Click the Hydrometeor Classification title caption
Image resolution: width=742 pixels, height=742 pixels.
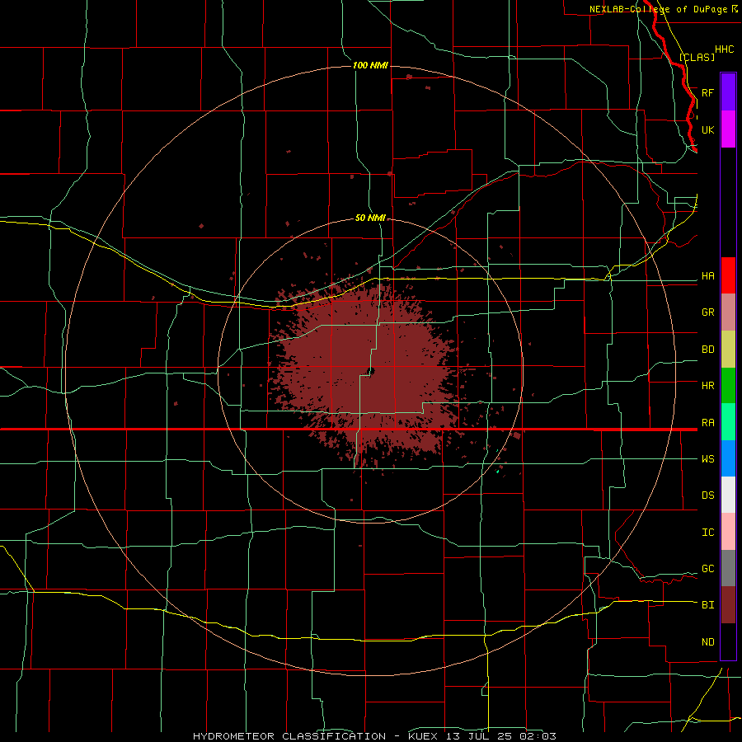click(x=375, y=736)
